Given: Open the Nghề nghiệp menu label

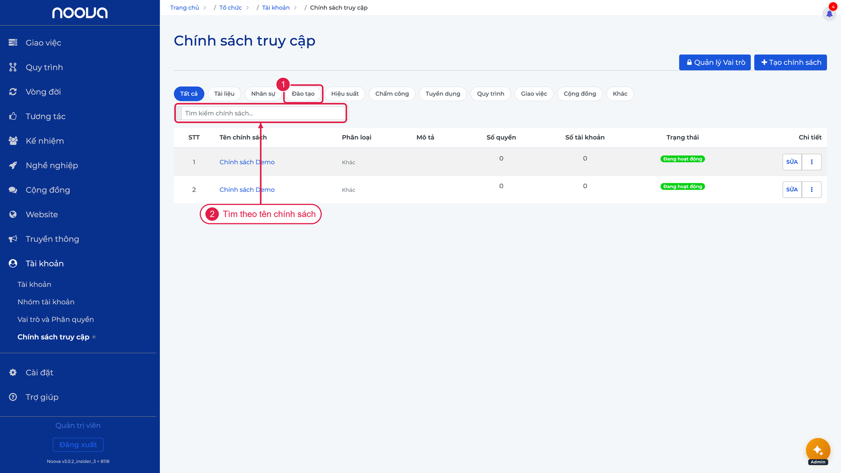Looking at the screenshot, I should point(52,165).
